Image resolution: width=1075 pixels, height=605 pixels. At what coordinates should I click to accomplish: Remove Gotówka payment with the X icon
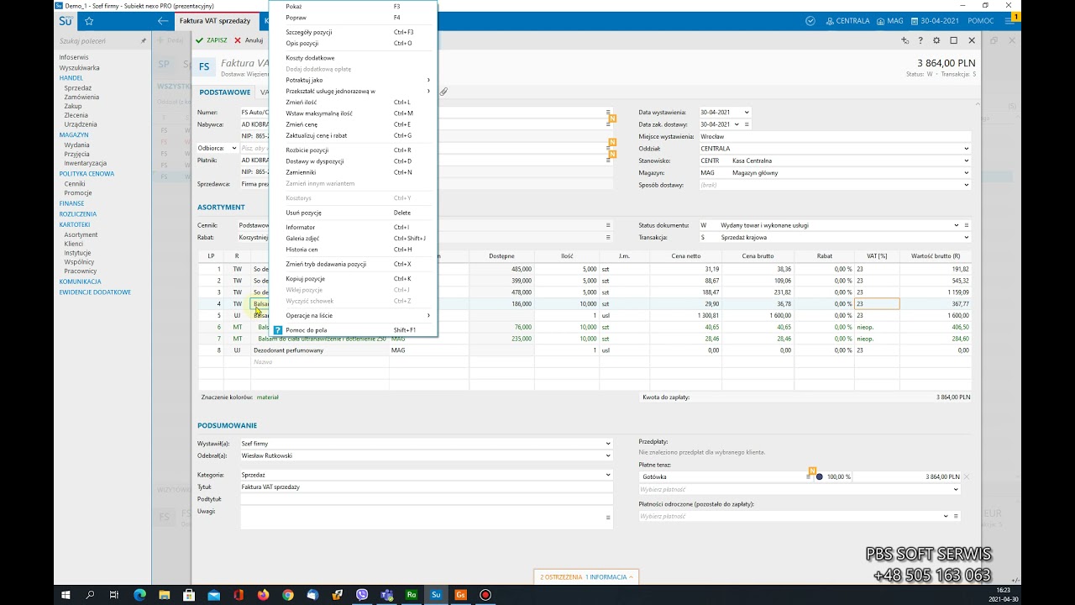point(966,476)
